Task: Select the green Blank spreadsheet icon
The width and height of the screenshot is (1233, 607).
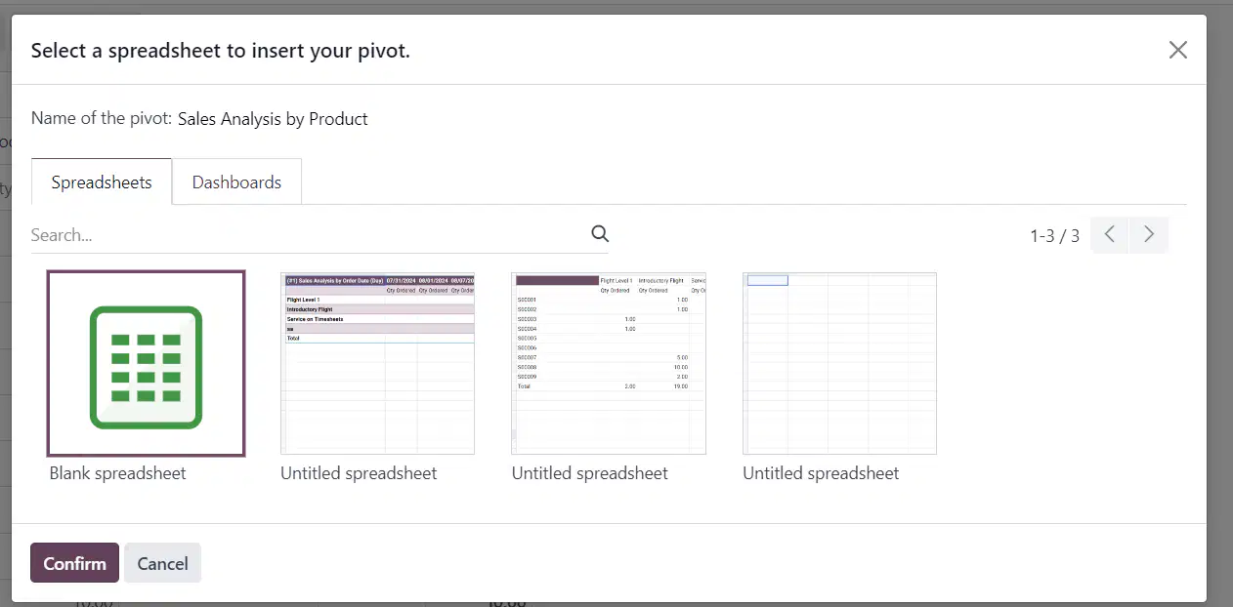Action: pos(146,368)
